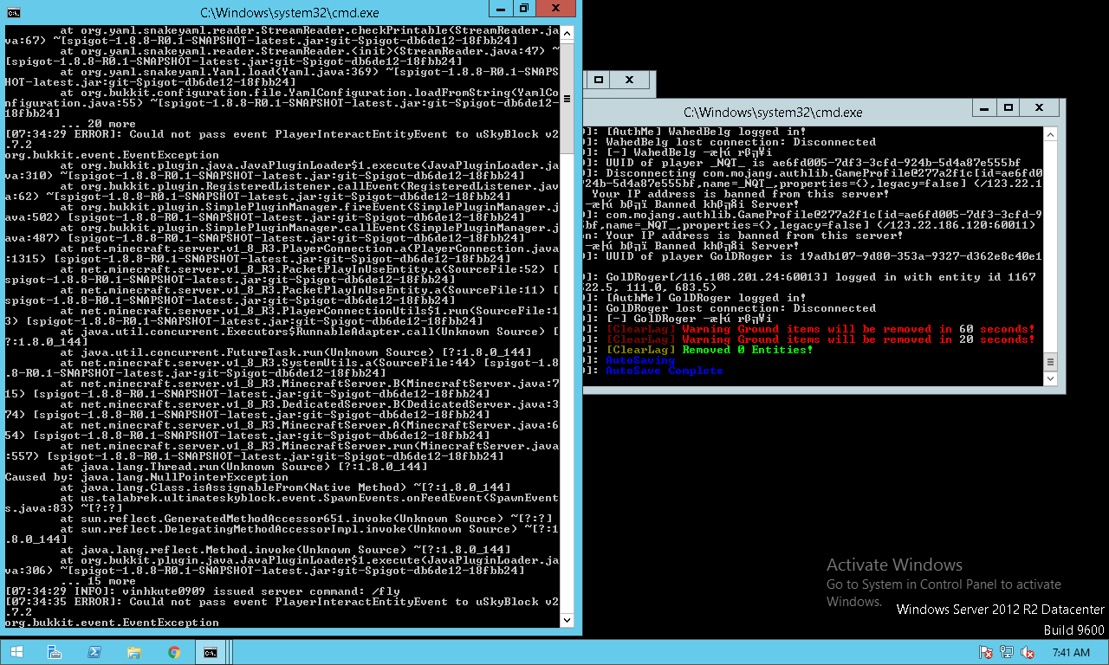Viewport: 1109px width, 665px height.
Task: Click the scroll-down arrow in the uSkyBlock error console
Action: pyautogui.click(x=566, y=620)
